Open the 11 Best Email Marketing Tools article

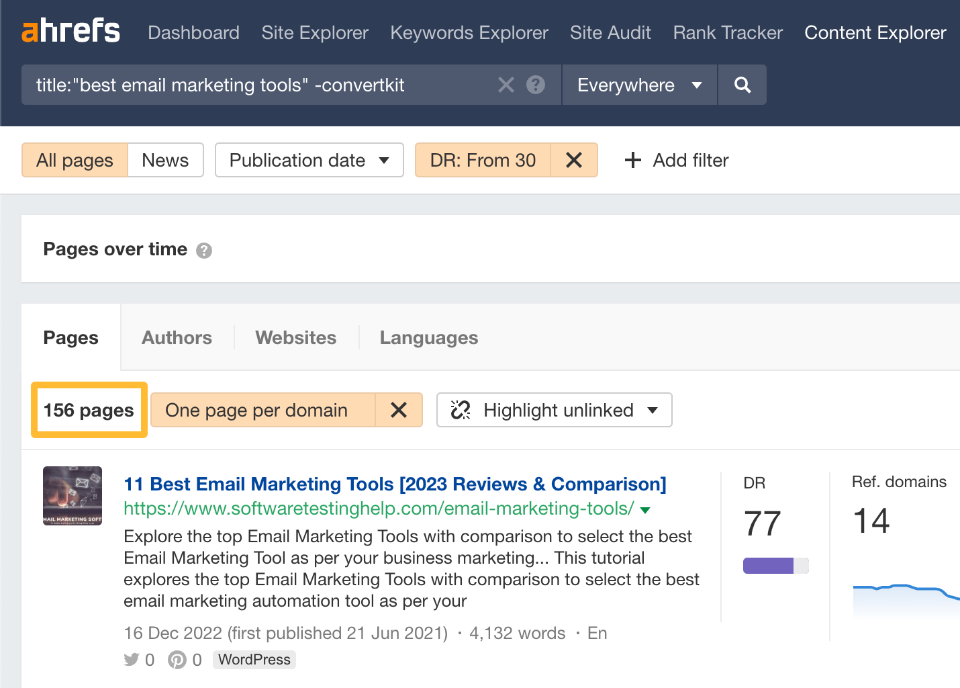[395, 484]
